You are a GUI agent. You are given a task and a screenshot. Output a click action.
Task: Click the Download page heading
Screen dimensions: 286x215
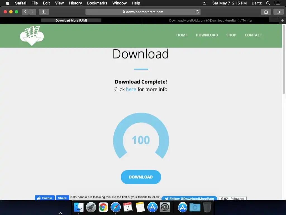click(x=141, y=54)
